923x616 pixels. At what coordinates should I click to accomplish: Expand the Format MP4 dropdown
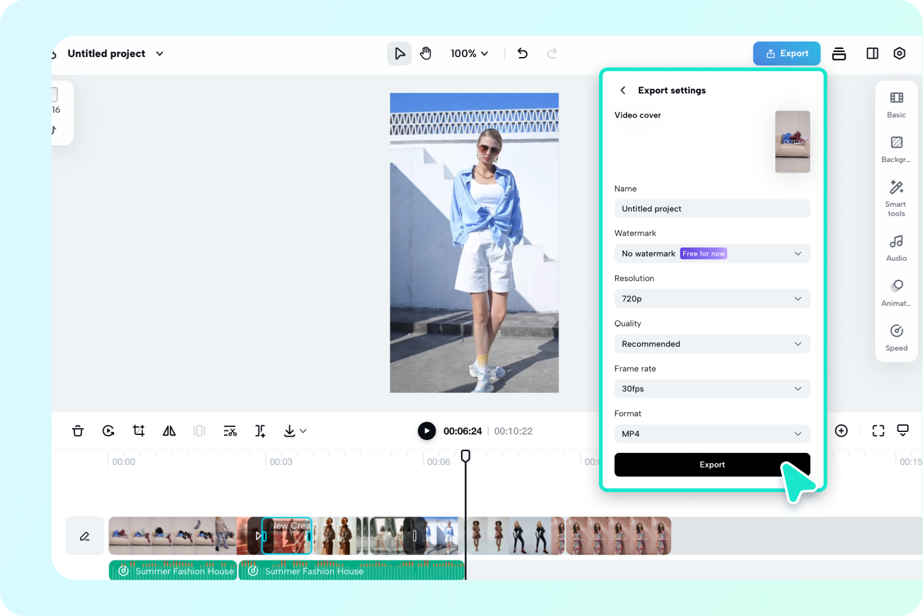coord(712,434)
